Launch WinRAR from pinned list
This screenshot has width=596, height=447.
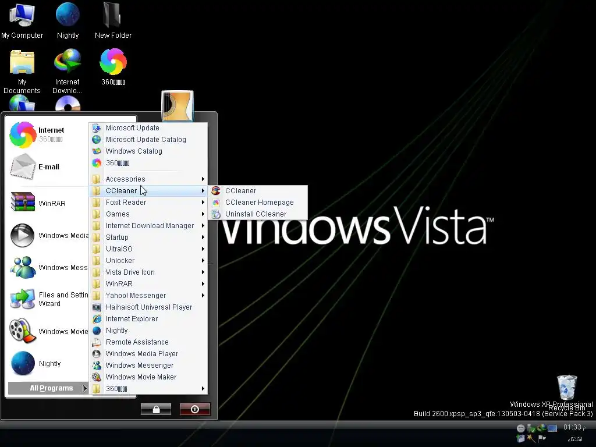[x=48, y=203]
